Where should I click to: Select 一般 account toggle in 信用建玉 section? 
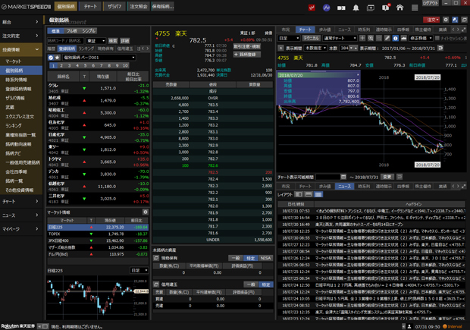(251, 284)
